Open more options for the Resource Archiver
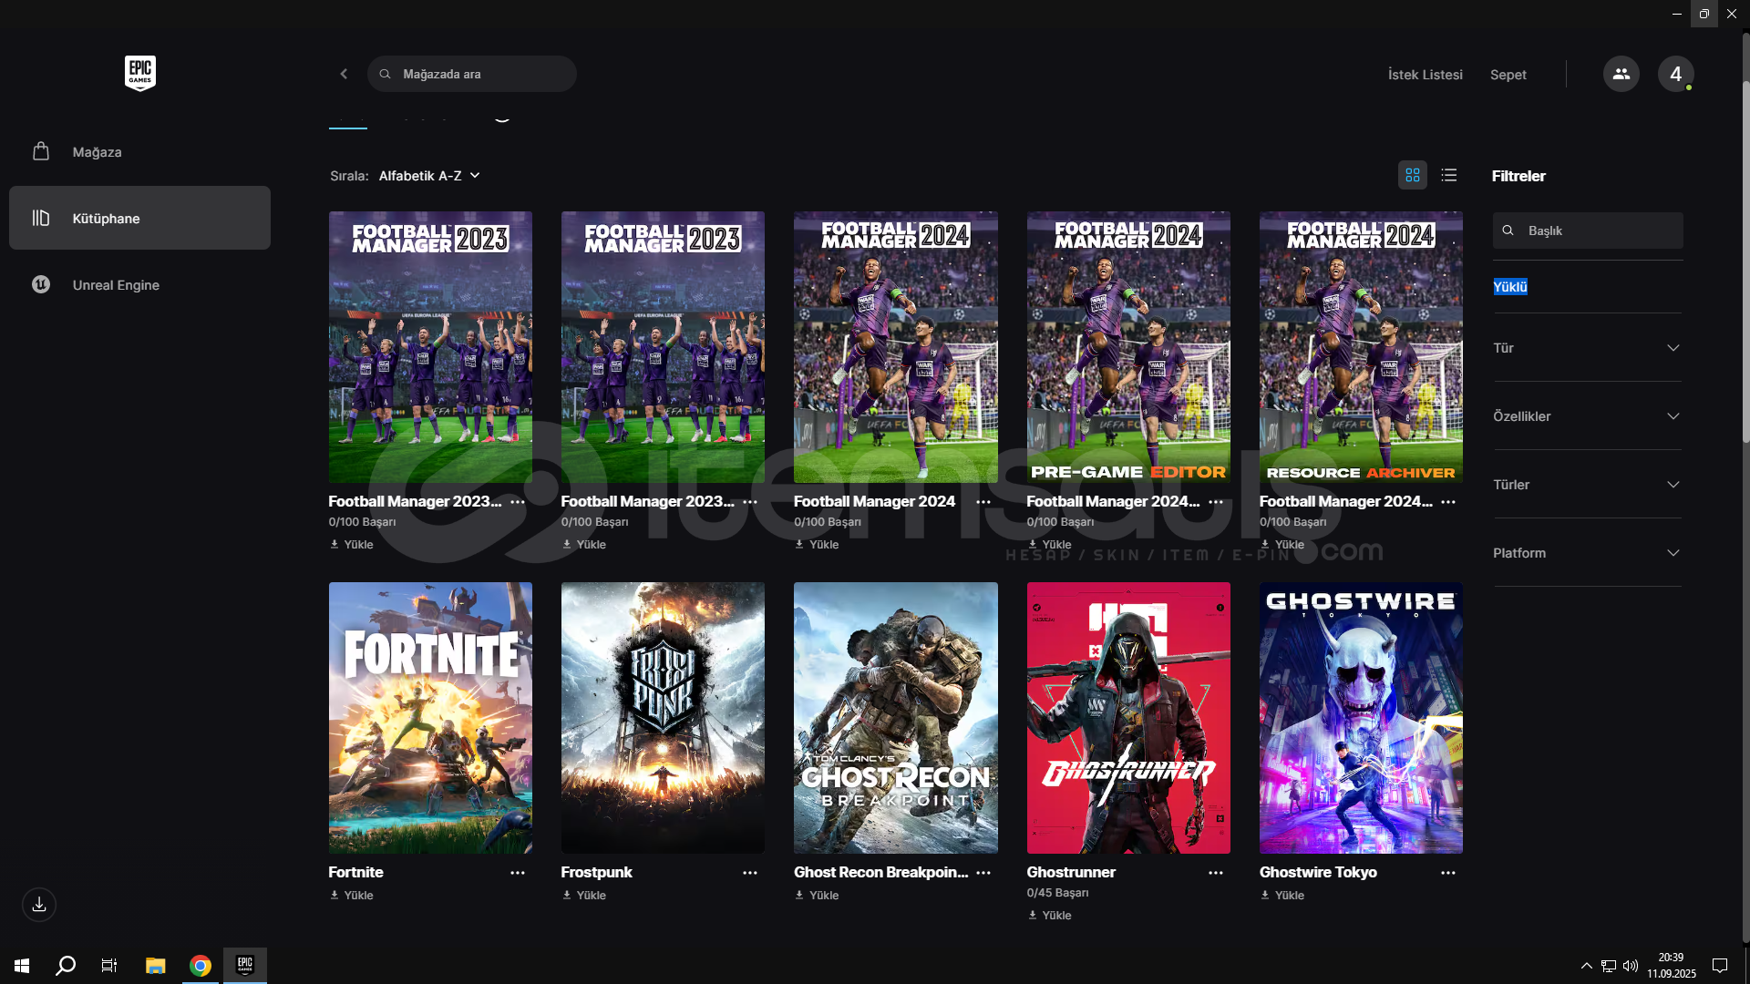 pyautogui.click(x=1448, y=502)
